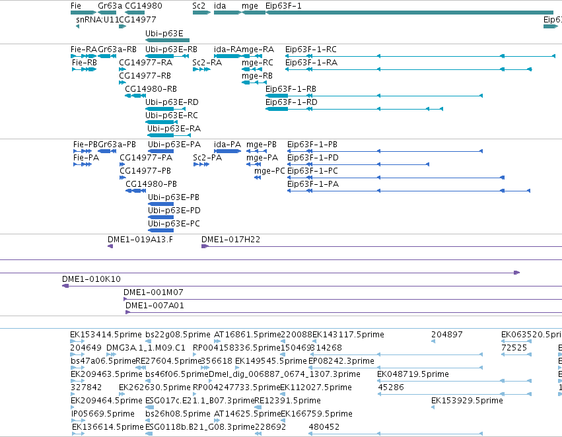Click the EK153414.5prime EST label

106,335
